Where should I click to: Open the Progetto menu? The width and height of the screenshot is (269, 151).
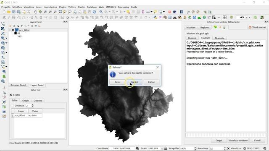pyautogui.click(x=6, y=7)
